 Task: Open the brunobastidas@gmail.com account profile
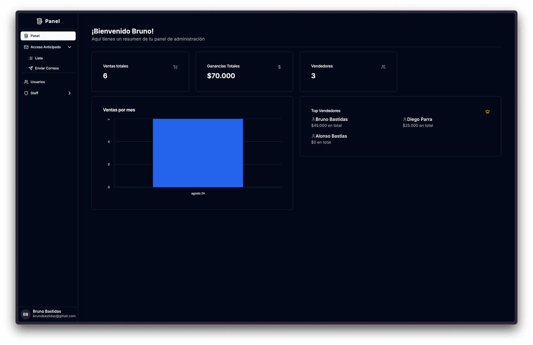point(54,316)
